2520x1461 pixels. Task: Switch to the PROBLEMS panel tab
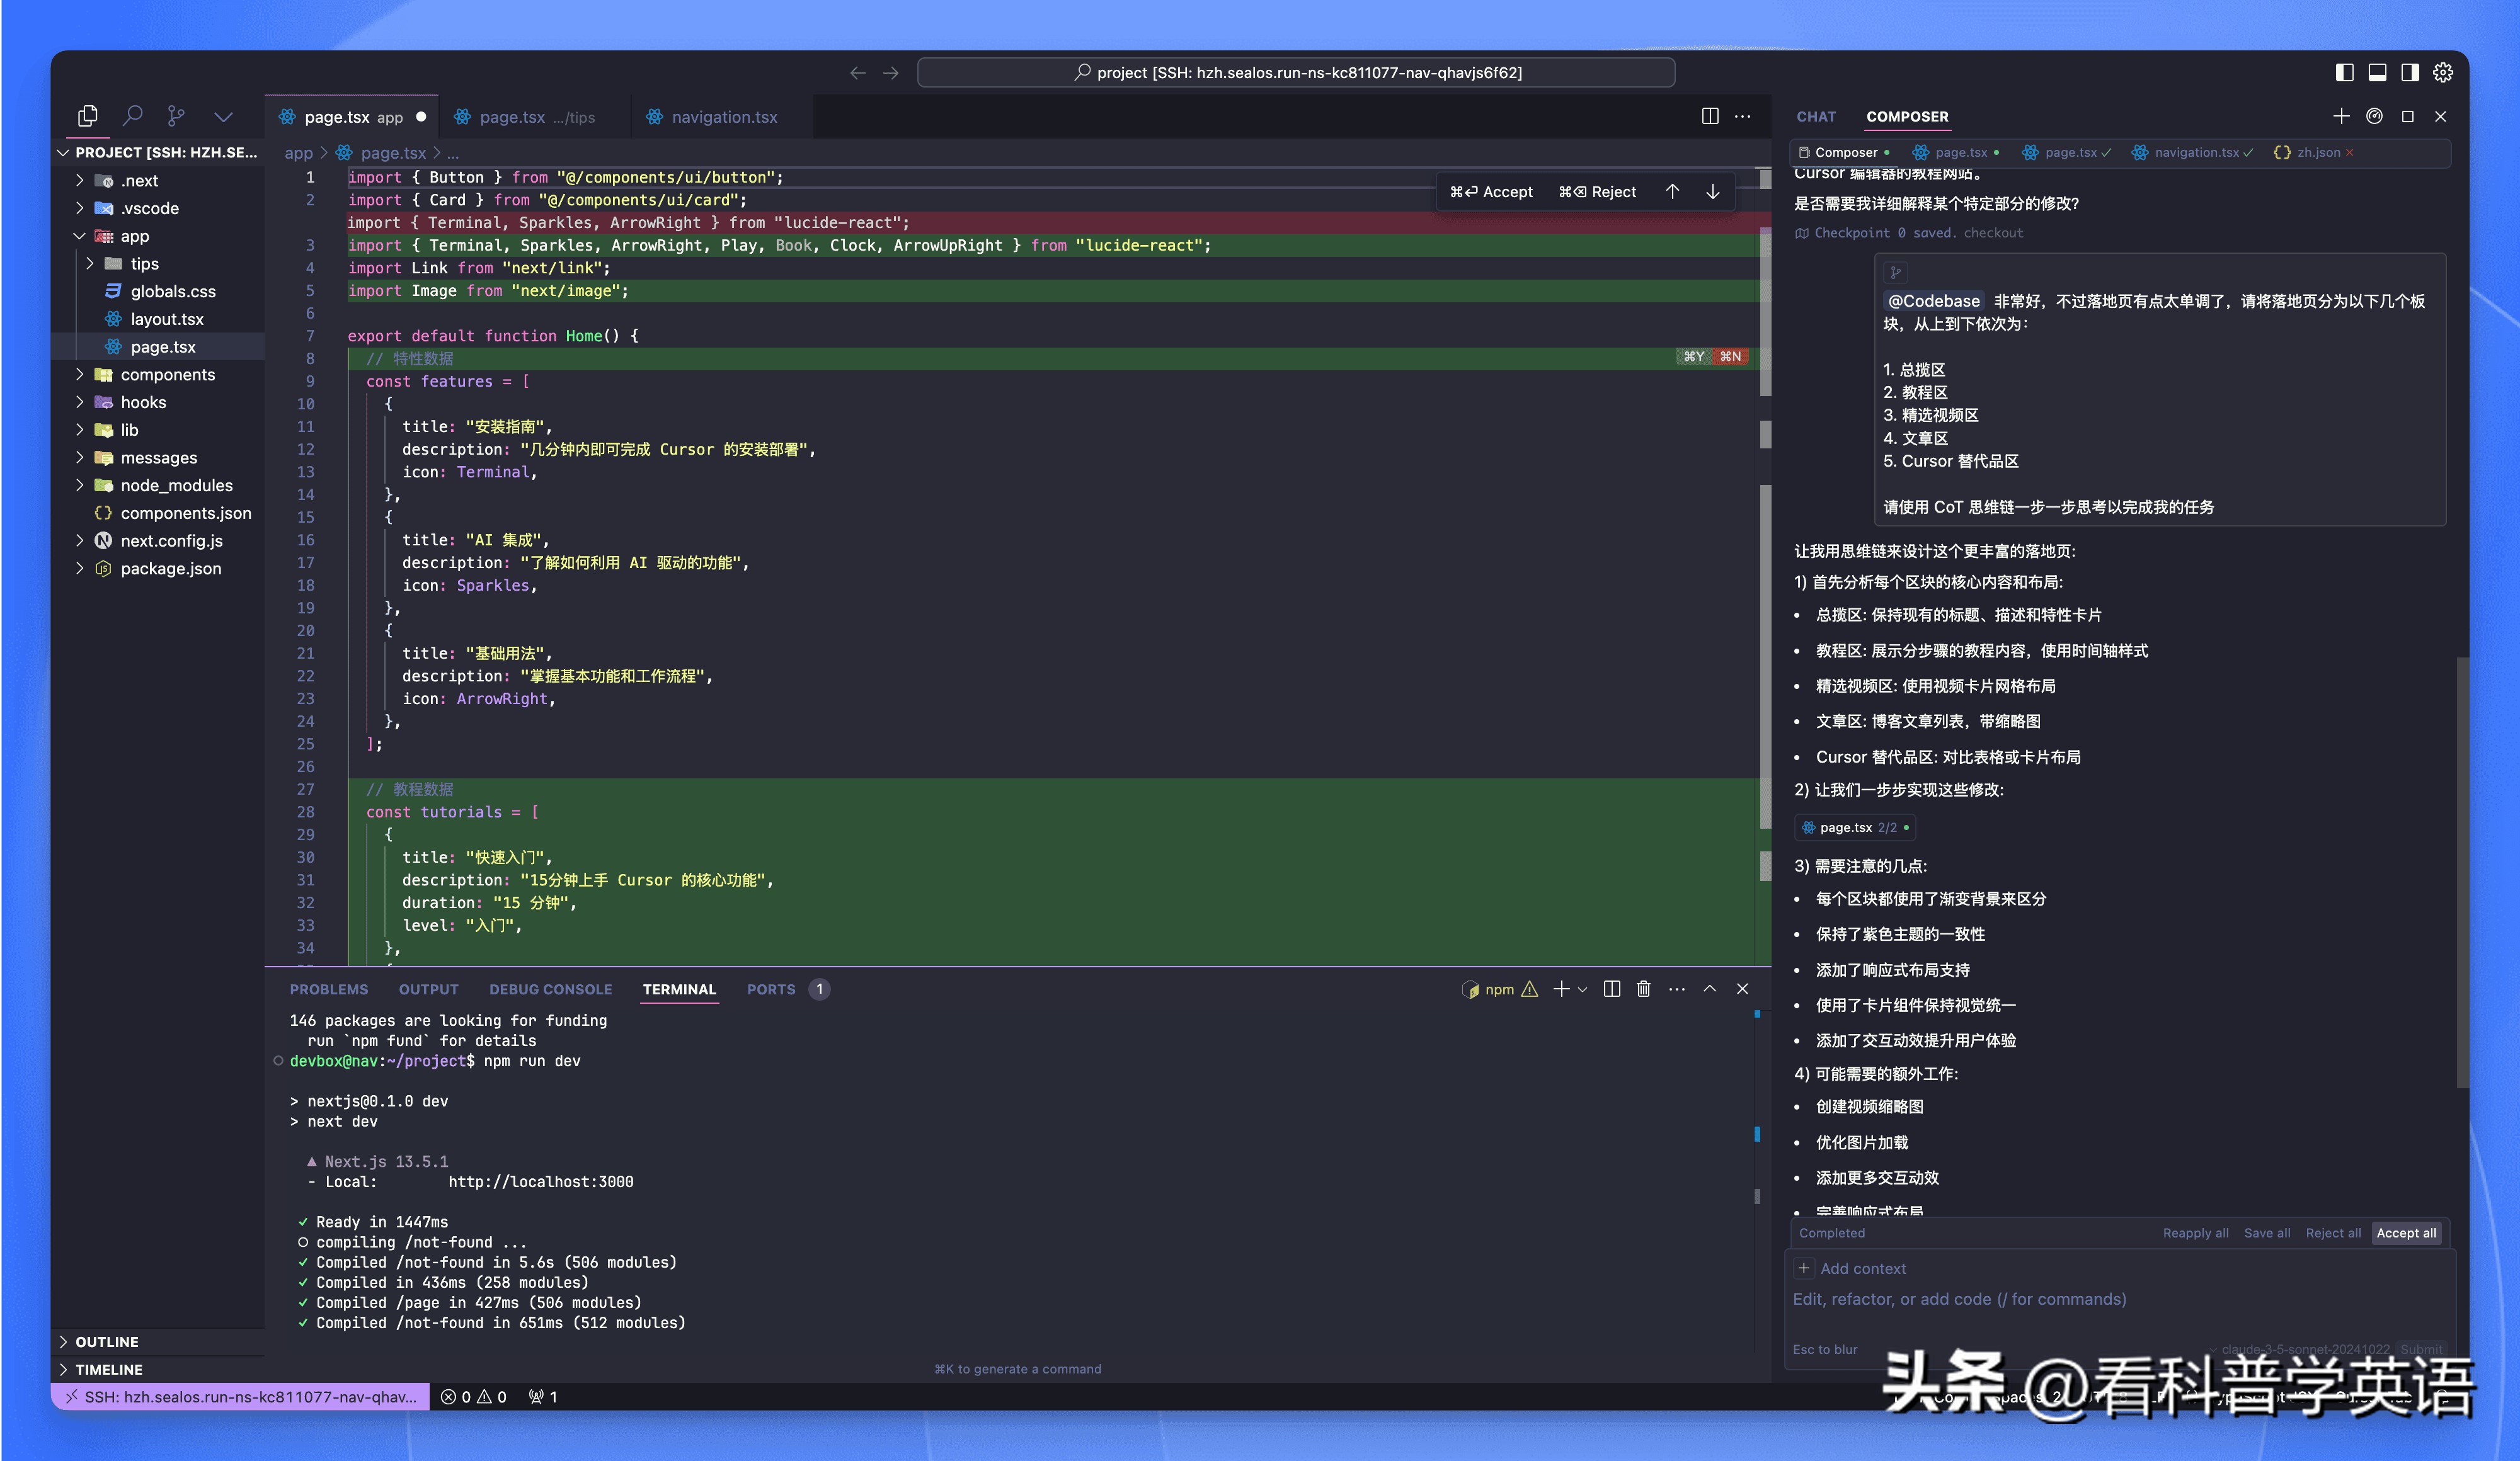[328, 988]
